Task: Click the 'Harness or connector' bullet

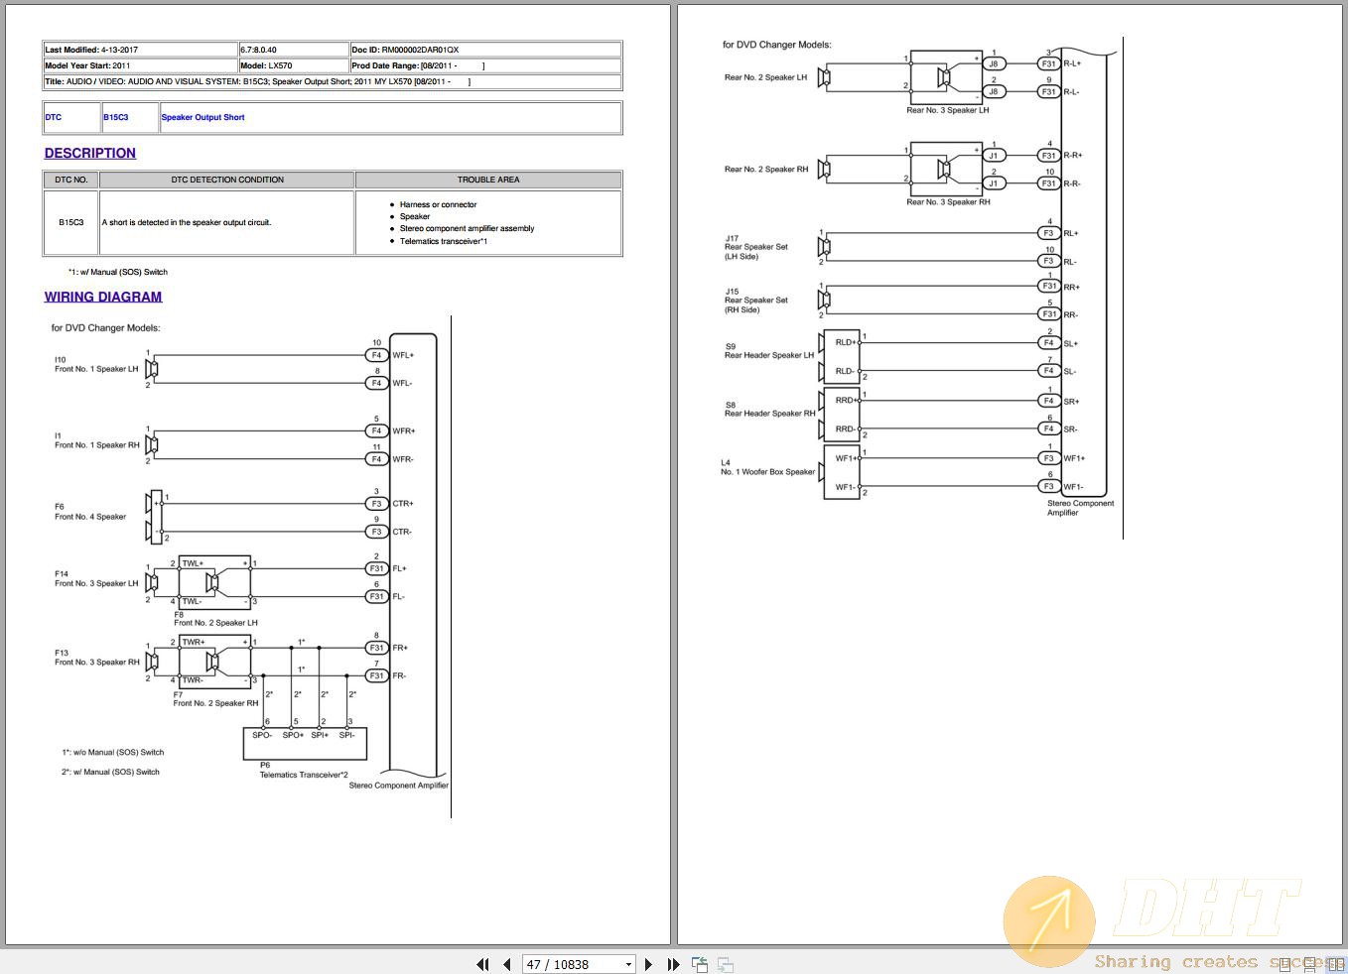Action: [438, 204]
